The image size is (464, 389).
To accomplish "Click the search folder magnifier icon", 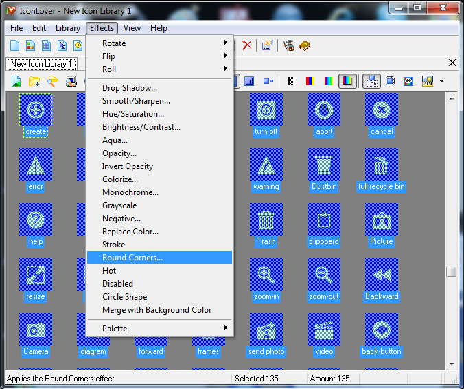I will click(53, 81).
